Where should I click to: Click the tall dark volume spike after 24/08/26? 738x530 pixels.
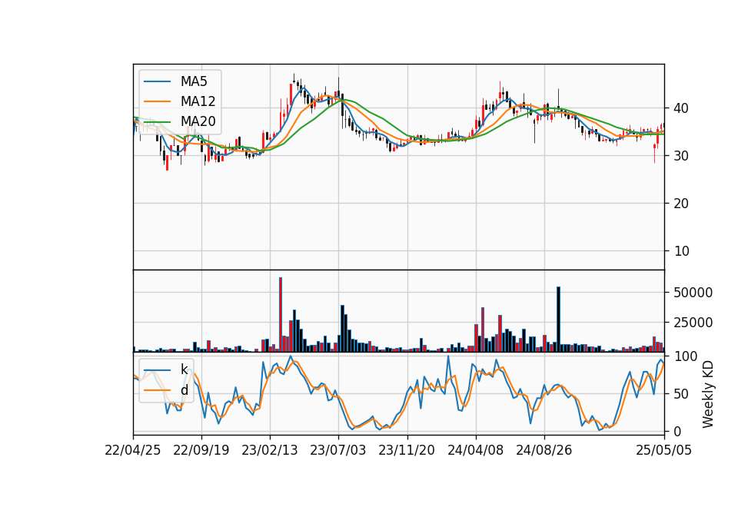click(x=558, y=319)
